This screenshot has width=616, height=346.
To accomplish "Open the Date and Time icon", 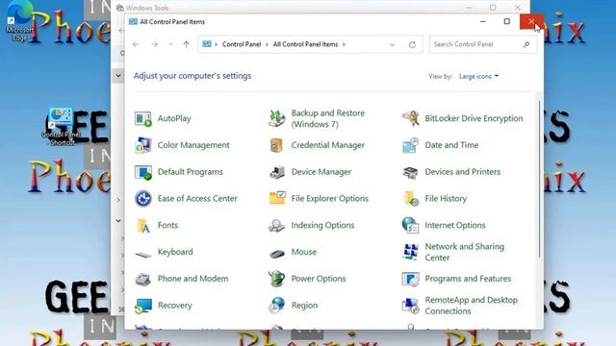I will click(x=410, y=145).
